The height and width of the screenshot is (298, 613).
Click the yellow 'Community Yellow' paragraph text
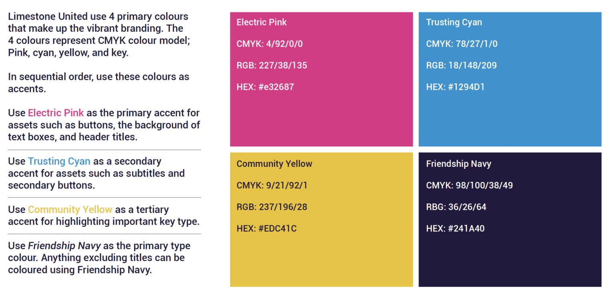(70, 210)
